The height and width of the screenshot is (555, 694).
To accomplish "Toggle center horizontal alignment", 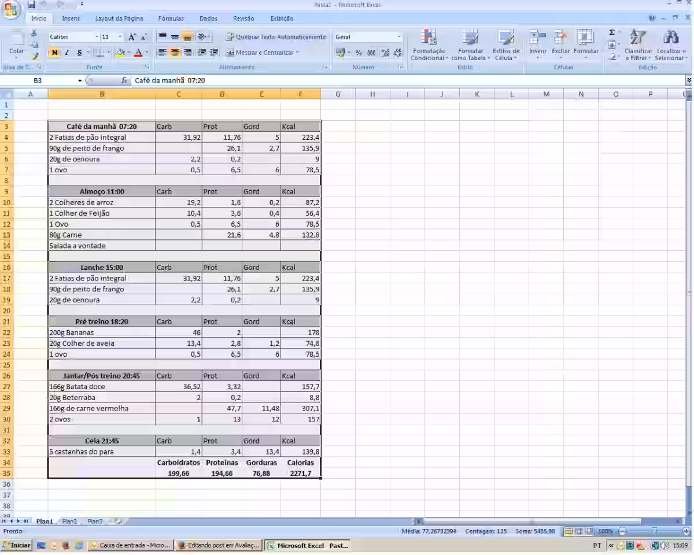I will (x=175, y=53).
